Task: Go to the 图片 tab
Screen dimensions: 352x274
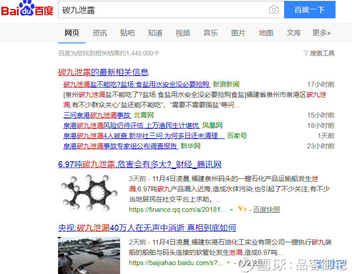Action: tap(239, 33)
